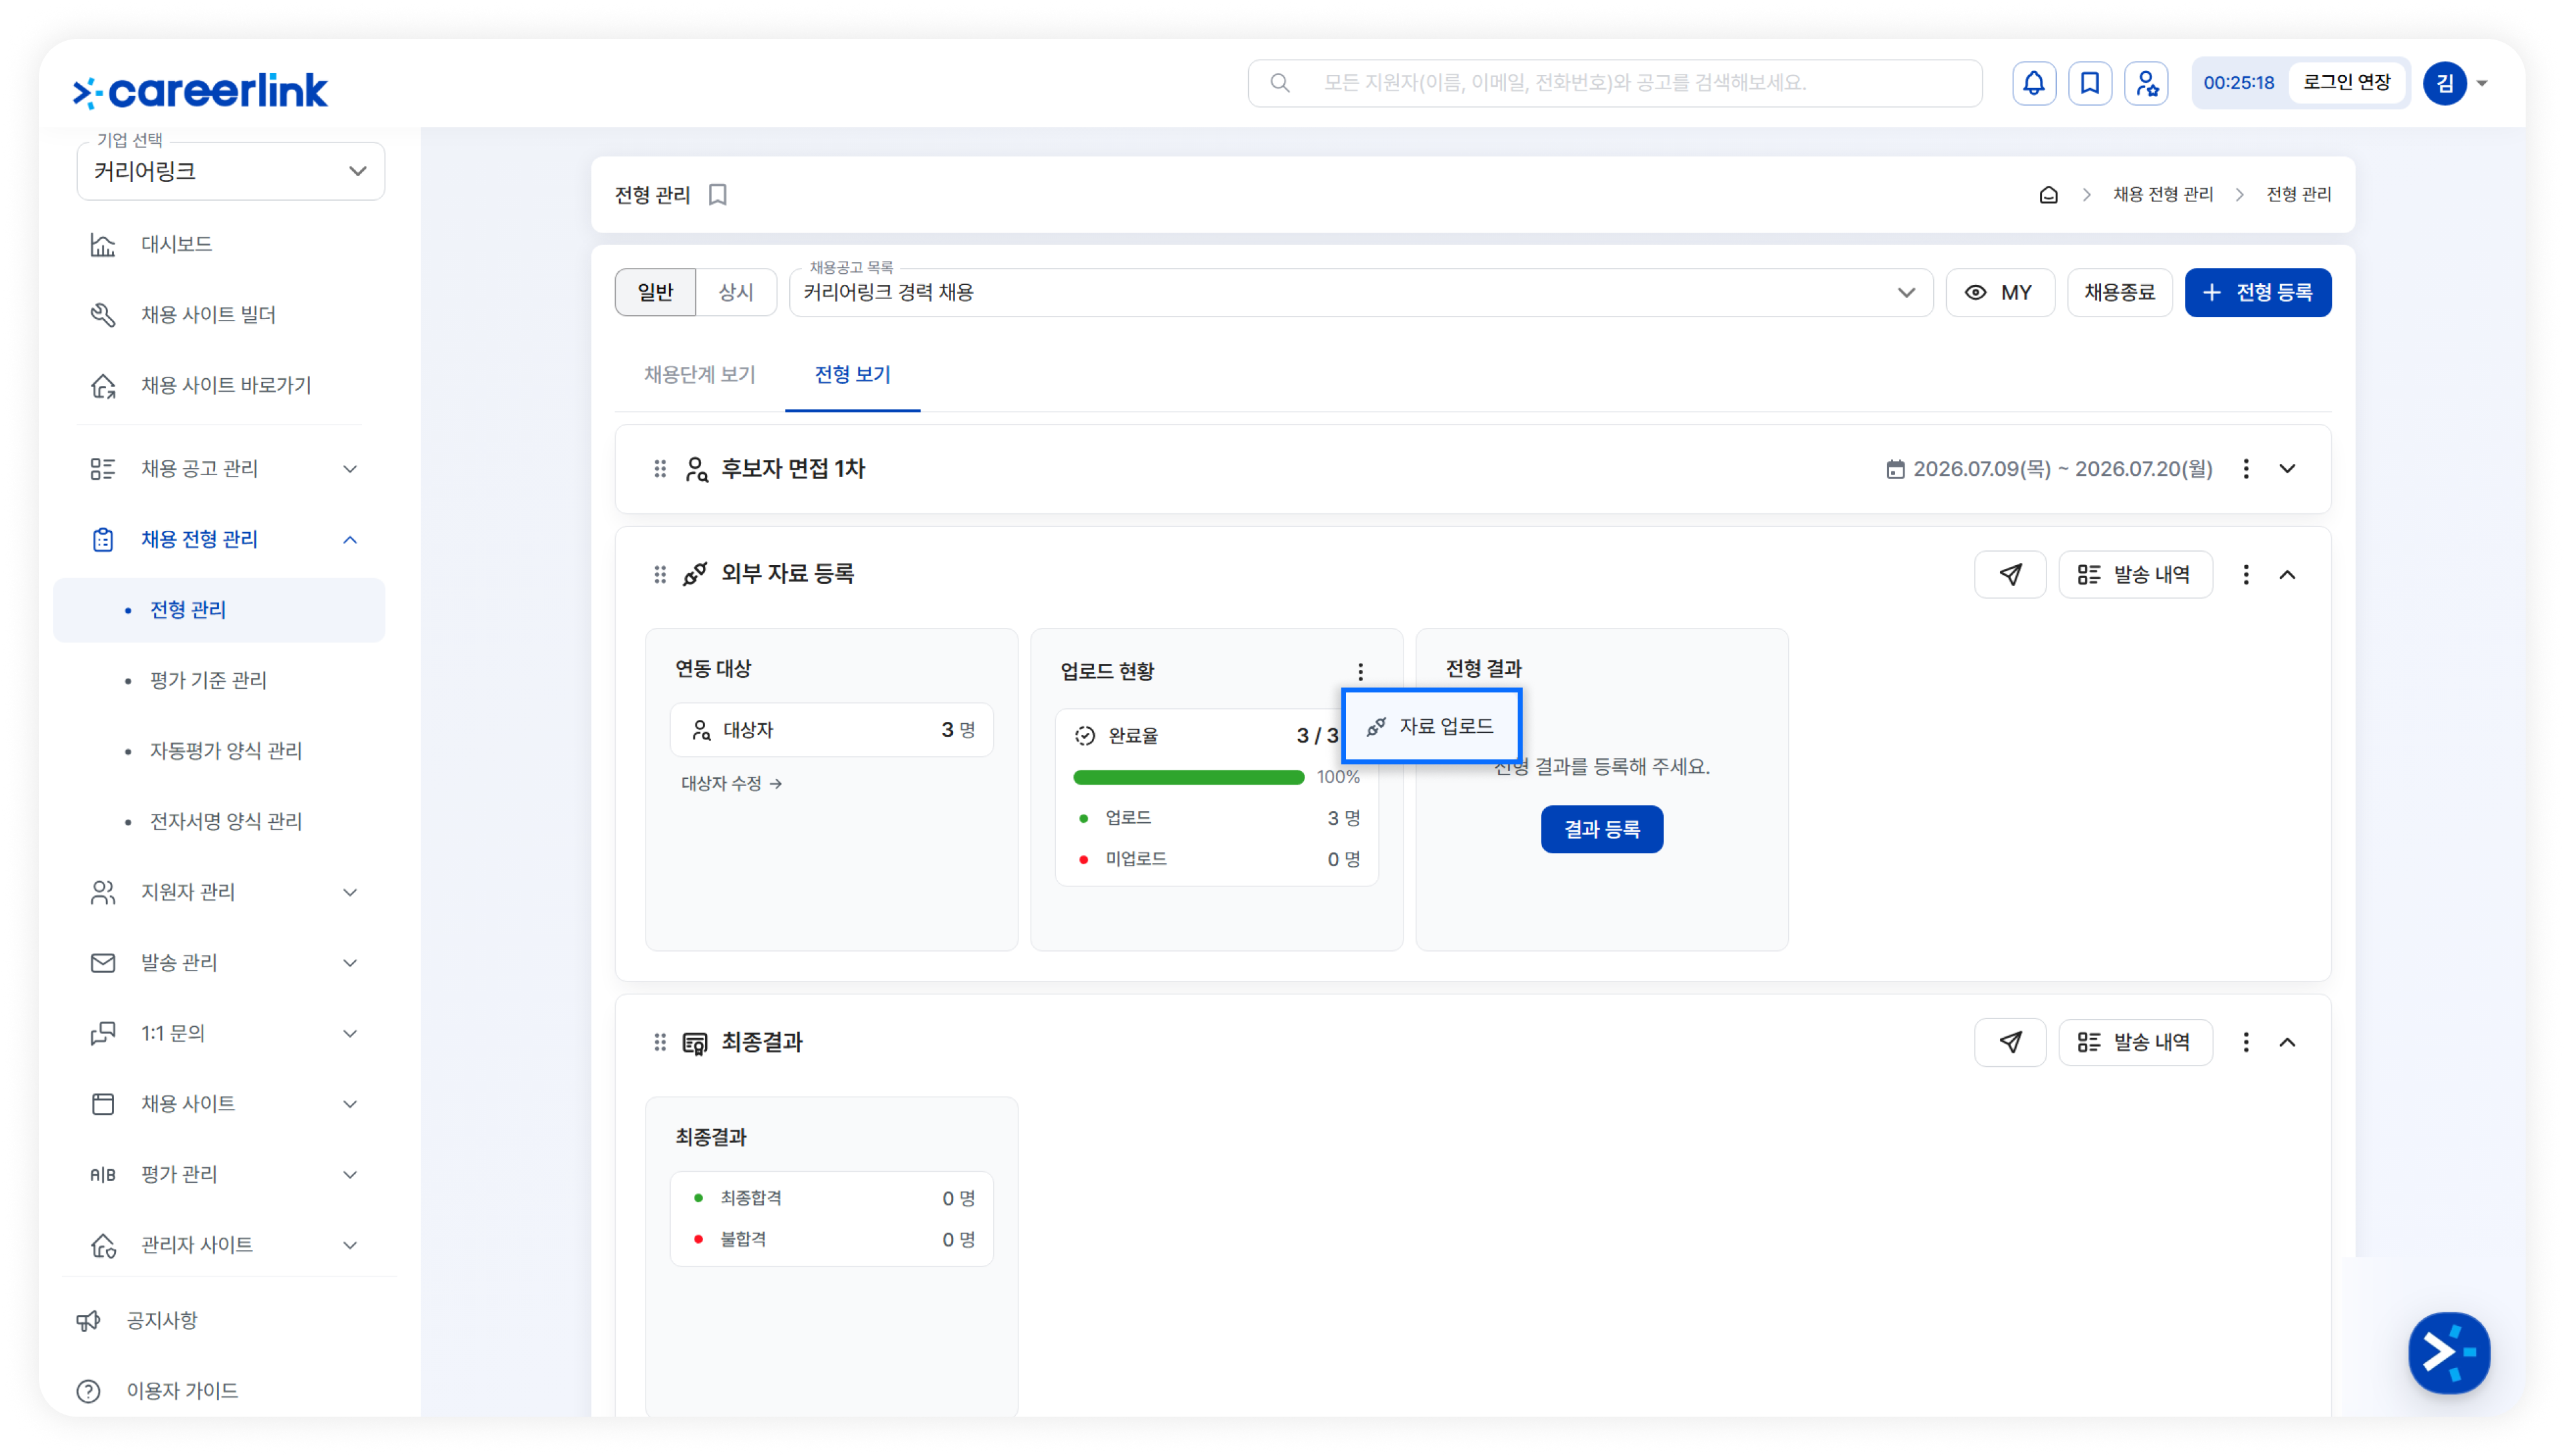Open 평가 기준 관리 submenu item
The height and width of the screenshot is (1456, 2565).
(x=208, y=680)
